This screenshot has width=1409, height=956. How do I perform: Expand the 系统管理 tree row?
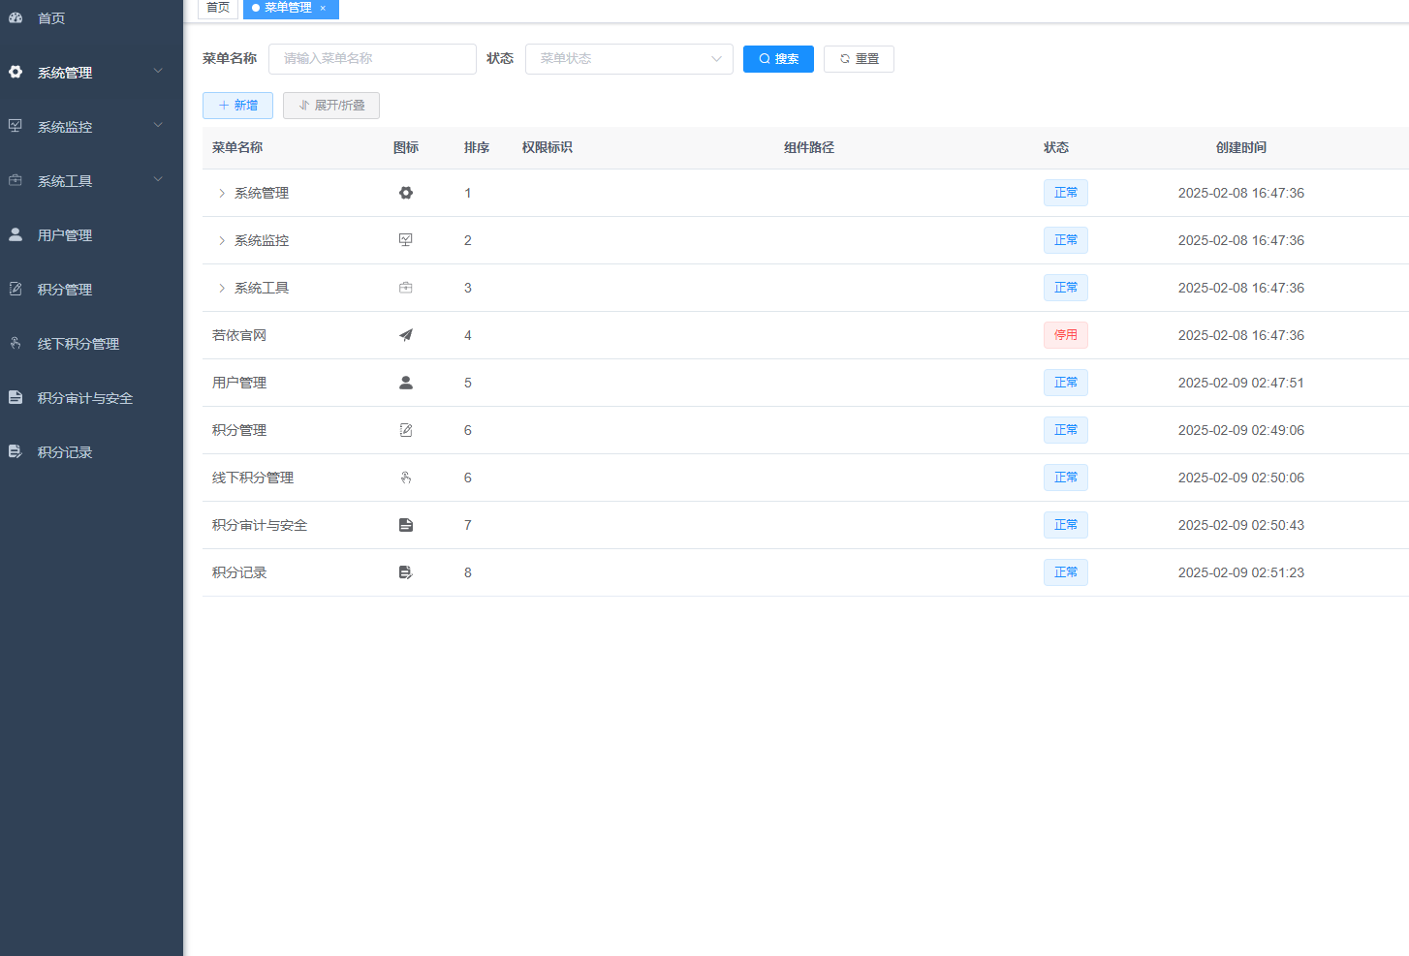pyautogui.click(x=222, y=193)
